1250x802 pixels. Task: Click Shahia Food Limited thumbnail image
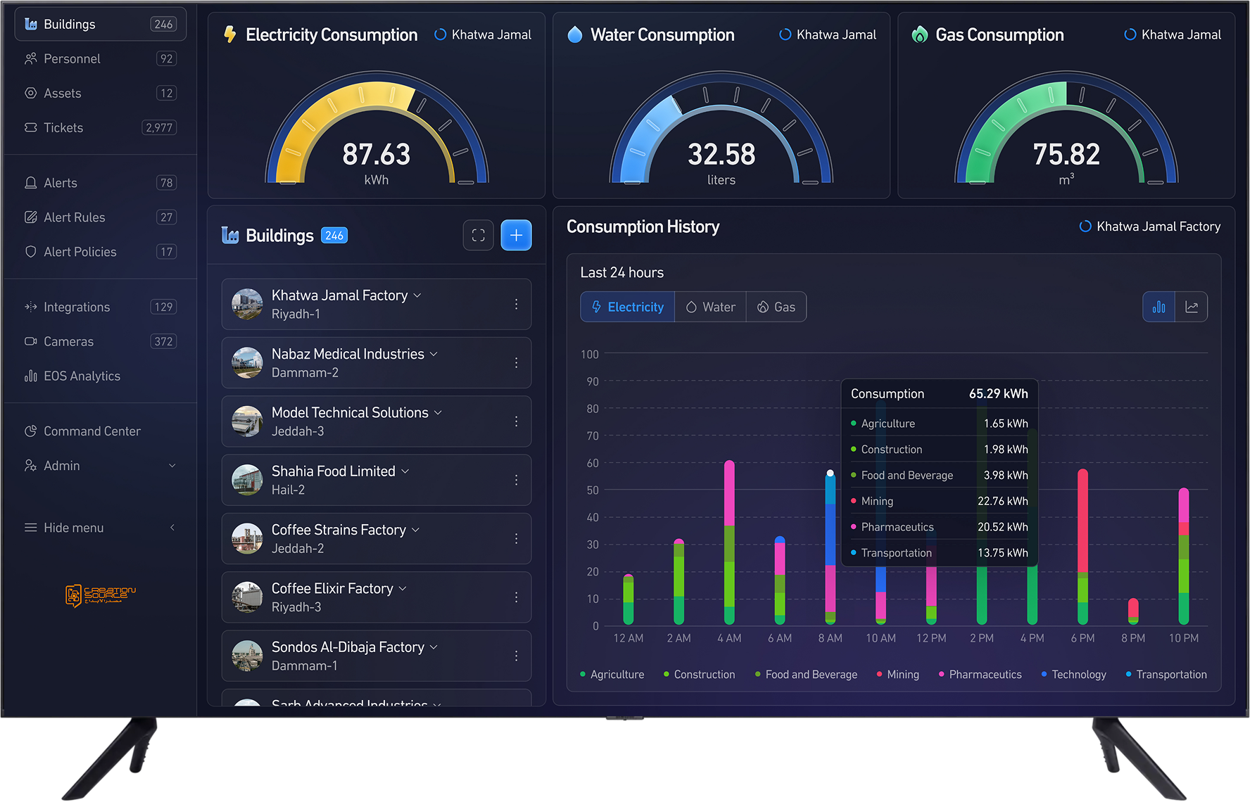tap(248, 480)
